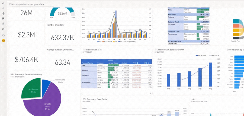Image resolution: width=244 pixels, height=116 pixels.
Task: Click the rocket icon in sidebar
Action: click(x=3, y=29)
